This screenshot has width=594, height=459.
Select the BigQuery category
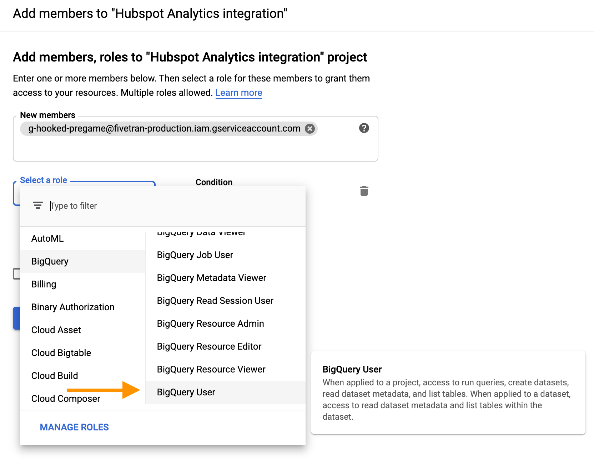coord(82,261)
